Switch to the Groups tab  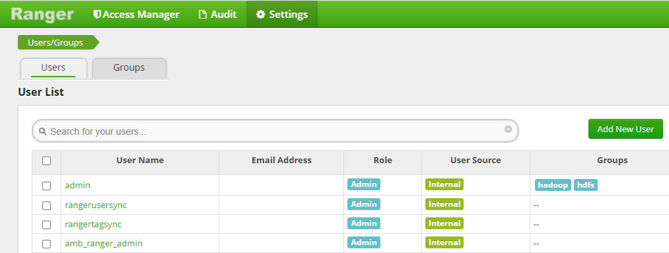(129, 68)
